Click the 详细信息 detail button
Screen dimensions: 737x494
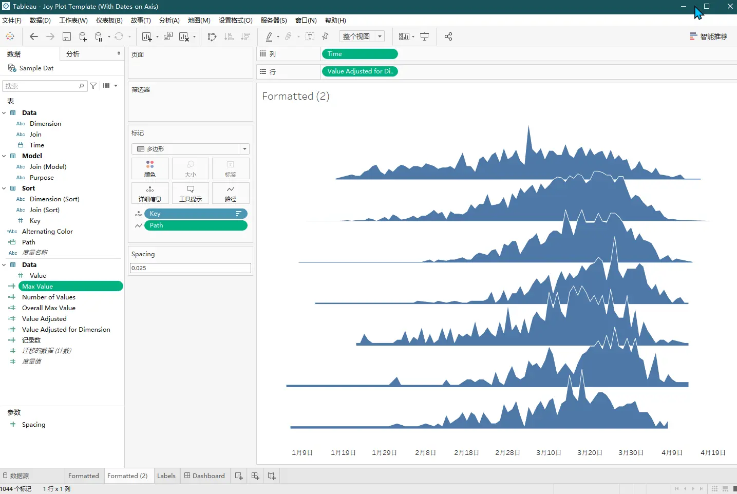point(150,193)
